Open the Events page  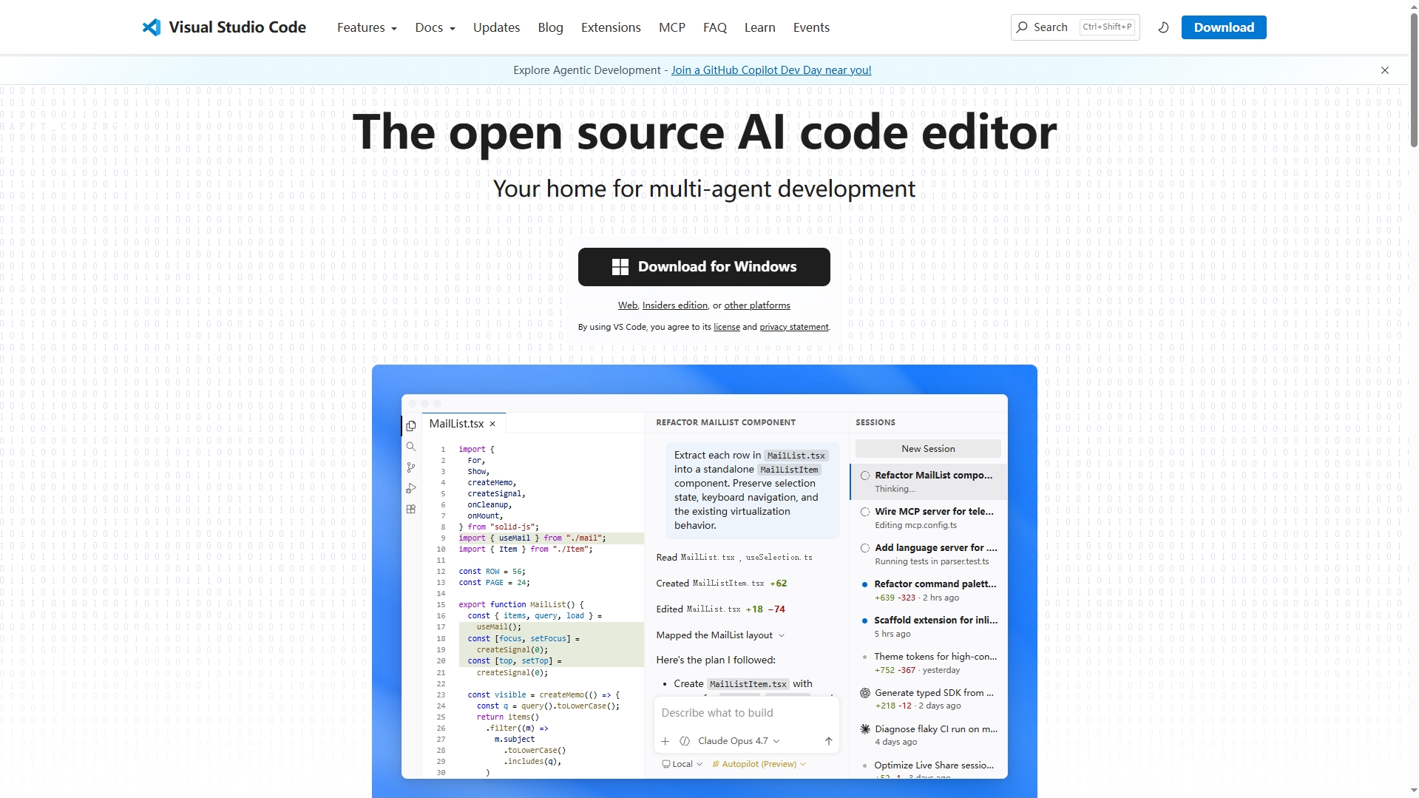pos(811,27)
